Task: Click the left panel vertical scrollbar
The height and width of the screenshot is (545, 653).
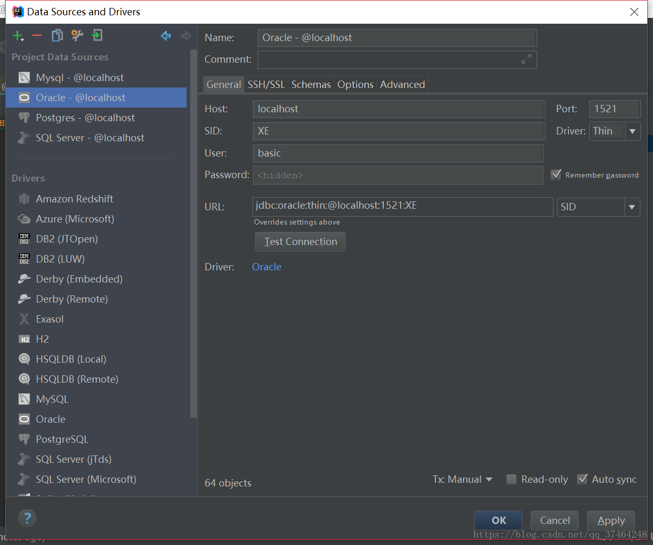Action: (193, 235)
